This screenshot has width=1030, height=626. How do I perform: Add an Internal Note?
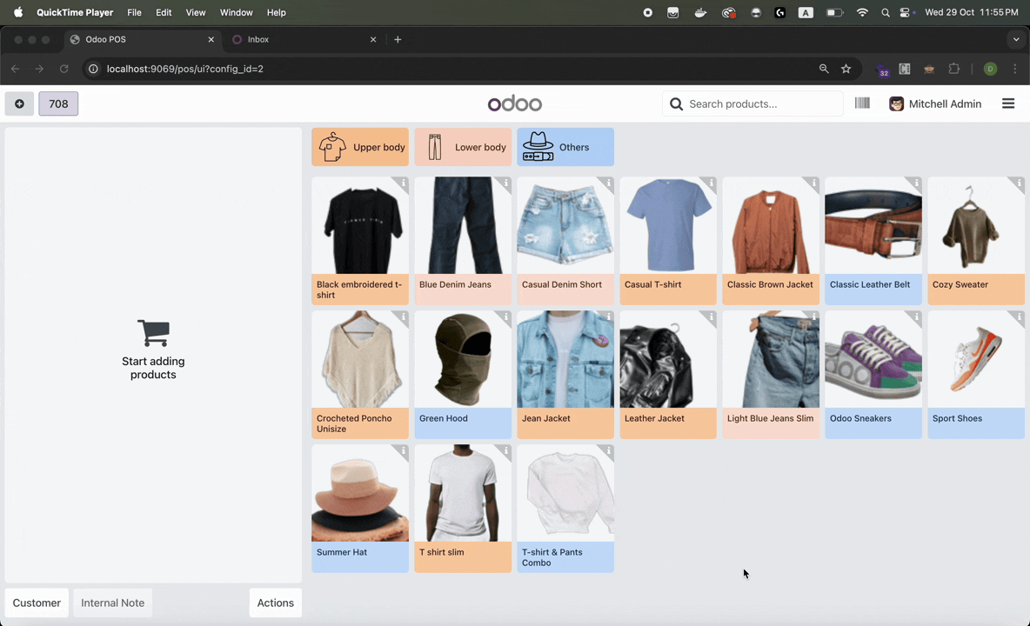[112, 603]
